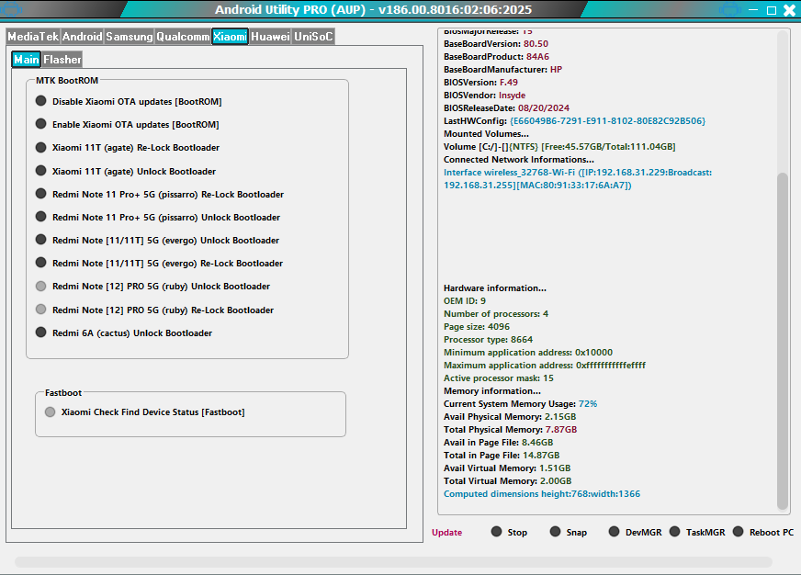Click Current System Memory Usage 72% value
The width and height of the screenshot is (801, 575).
(588, 404)
